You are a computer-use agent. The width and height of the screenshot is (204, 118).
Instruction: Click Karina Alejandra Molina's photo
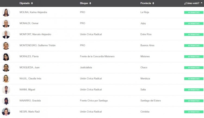(x=6, y=12)
